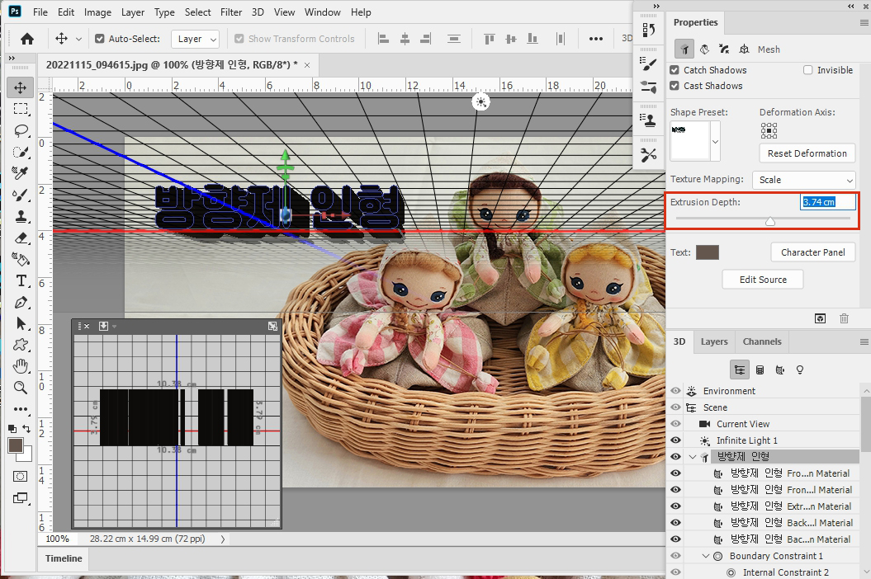Screen dimensions: 871x579
Task: Switch to the Channels tab
Action: [x=761, y=341]
